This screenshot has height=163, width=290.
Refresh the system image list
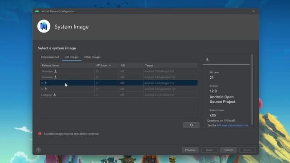tap(191, 125)
